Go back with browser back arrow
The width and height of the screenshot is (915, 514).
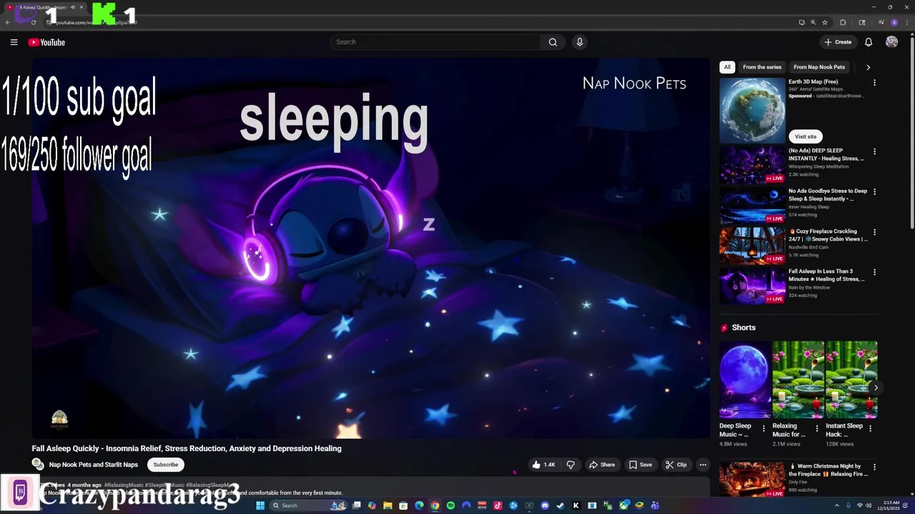coord(8,22)
